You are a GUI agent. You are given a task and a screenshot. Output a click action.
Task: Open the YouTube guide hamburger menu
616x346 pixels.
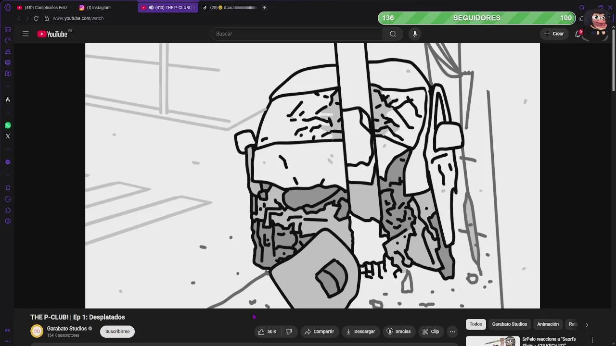26,34
